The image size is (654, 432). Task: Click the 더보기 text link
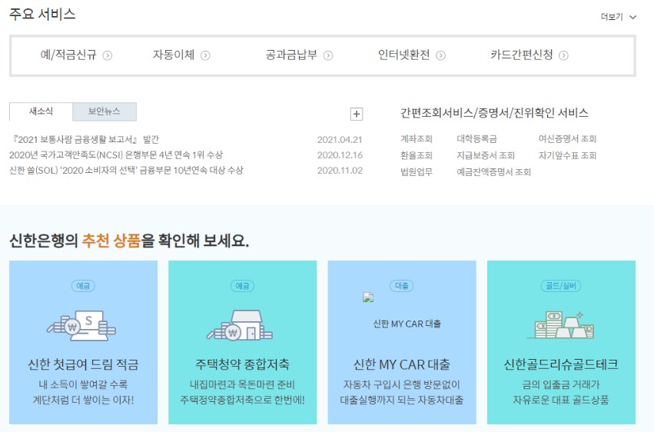tap(612, 17)
